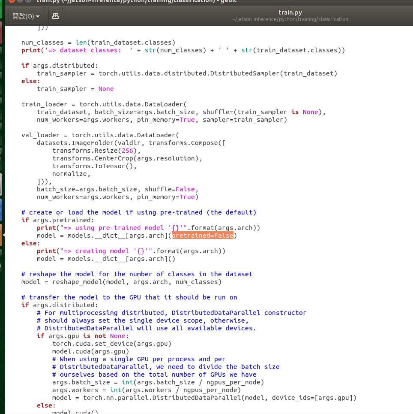
Task: Click the '# reshape the model' comment line
Action: click(x=137, y=274)
